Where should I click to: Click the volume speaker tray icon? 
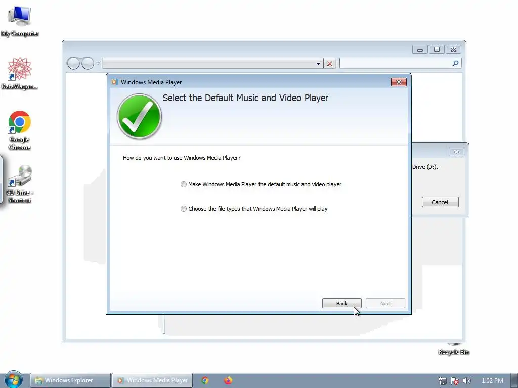466,381
